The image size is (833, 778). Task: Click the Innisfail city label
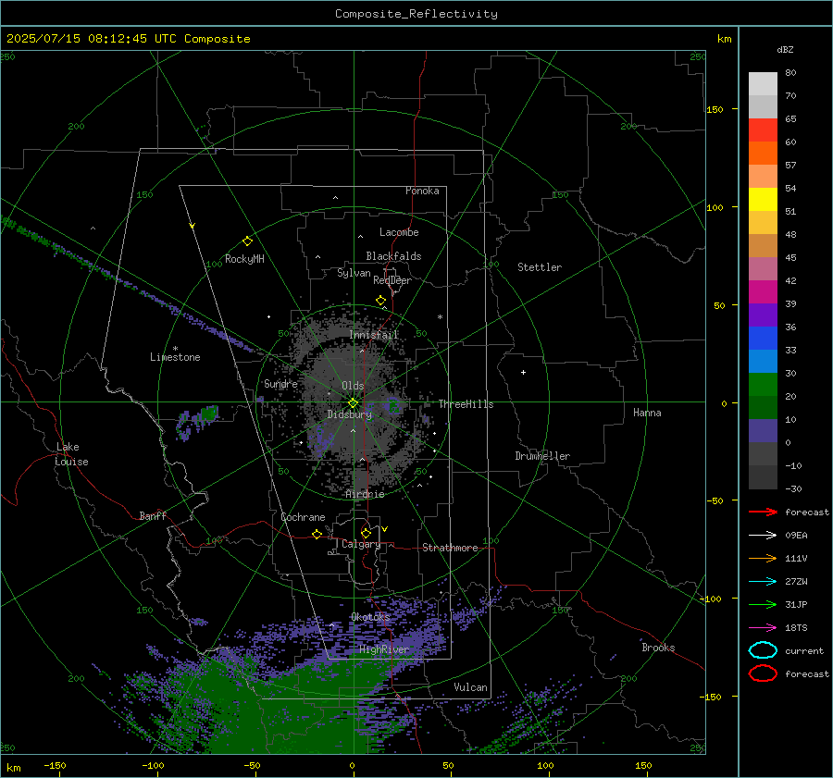point(374,335)
